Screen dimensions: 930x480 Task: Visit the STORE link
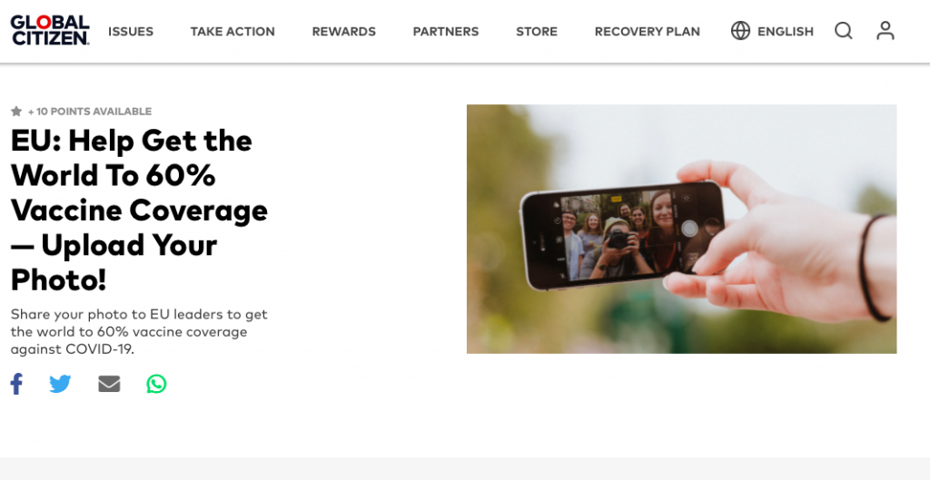coord(537,32)
